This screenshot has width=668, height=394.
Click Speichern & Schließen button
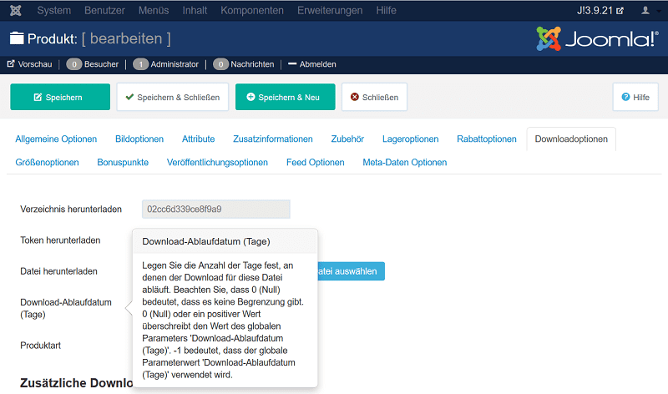tap(172, 97)
